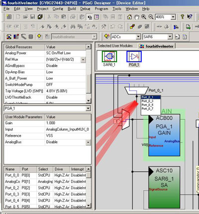Click the Print icon

[x=73, y=17]
